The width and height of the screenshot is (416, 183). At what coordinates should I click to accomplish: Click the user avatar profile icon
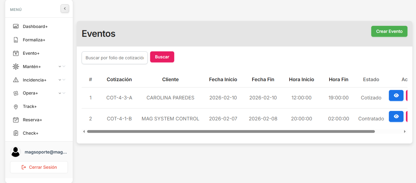coord(16,152)
